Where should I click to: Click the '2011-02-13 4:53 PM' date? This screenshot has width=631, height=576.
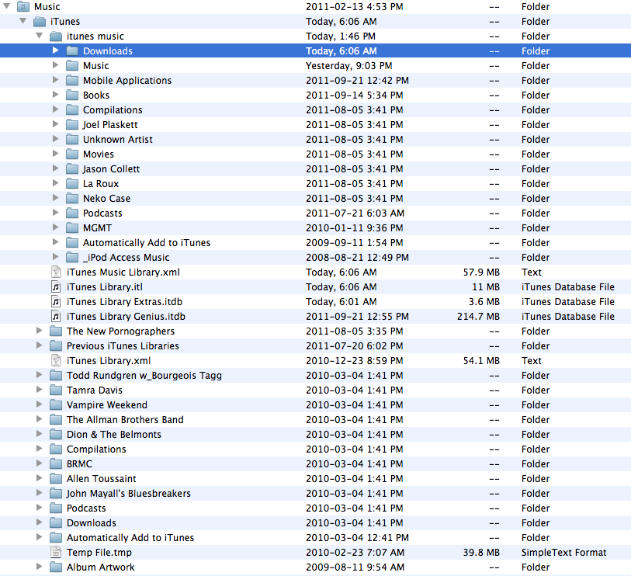355,7
